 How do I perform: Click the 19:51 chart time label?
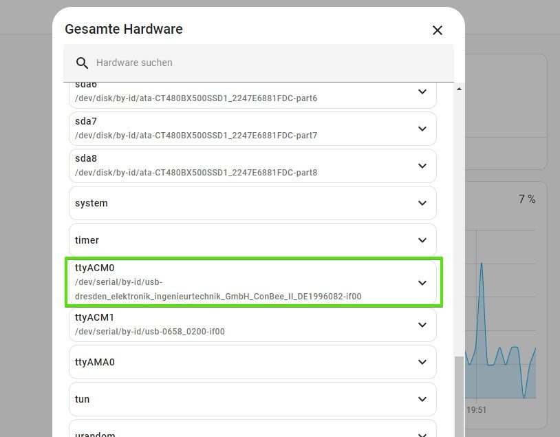(477, 410)
